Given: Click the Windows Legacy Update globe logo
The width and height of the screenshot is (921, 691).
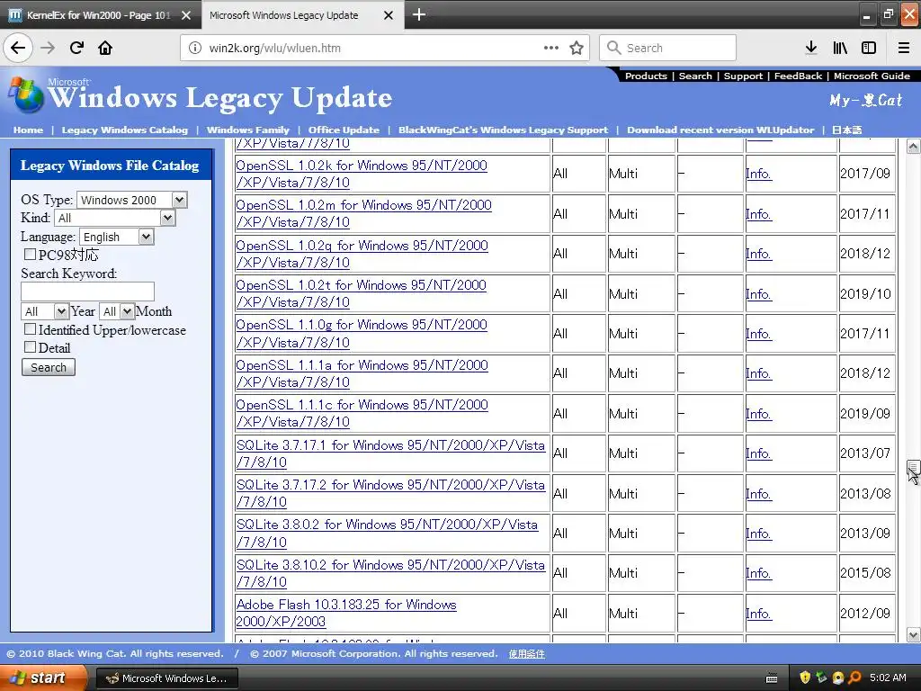Looking at the screenshot, I should pyautogui.click(x=26, y=94).
